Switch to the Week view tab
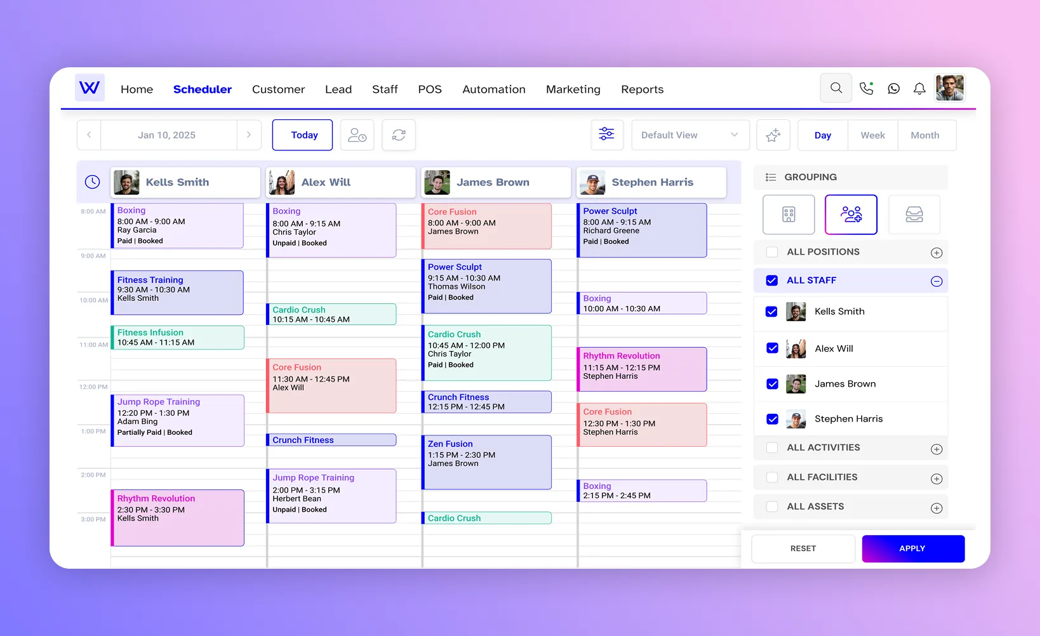This screenshot has height=636, width=1040. [x=872, y=135]
